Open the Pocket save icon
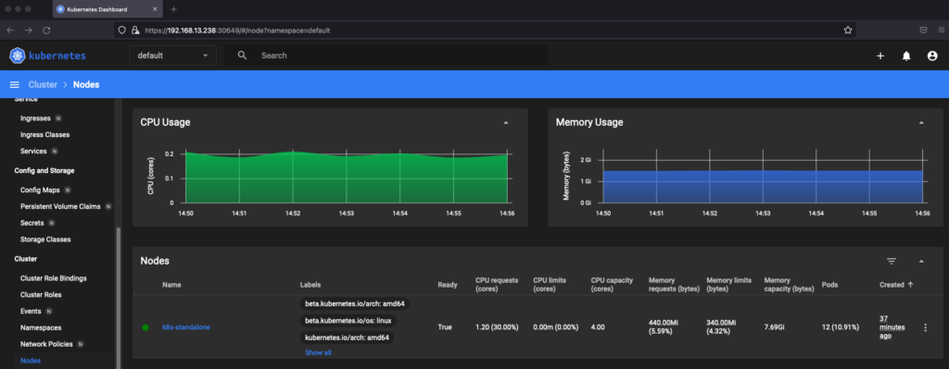Image resolution: width=949 pixels, height=369 pixels. pyautogui.click(x=924, y=31)
